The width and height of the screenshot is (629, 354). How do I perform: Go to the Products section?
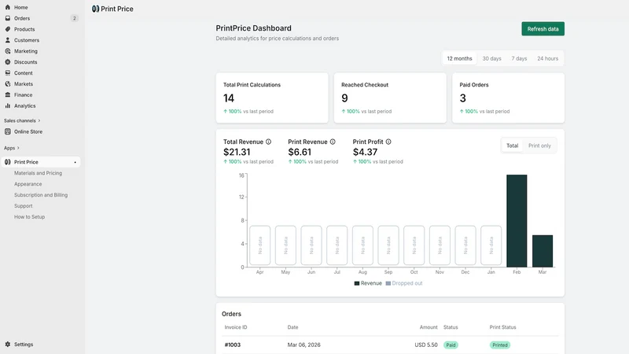pyautogui.click(x=24, y=29)
